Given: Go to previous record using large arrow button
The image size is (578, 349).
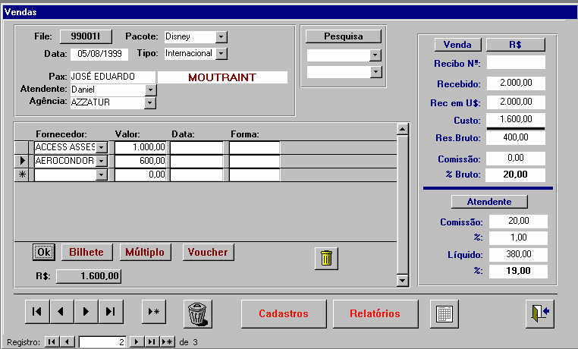Looking at the screenshot, I should (61, 312).
